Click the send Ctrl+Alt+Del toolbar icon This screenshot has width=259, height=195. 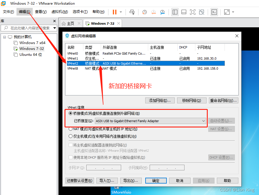(132, 12)
